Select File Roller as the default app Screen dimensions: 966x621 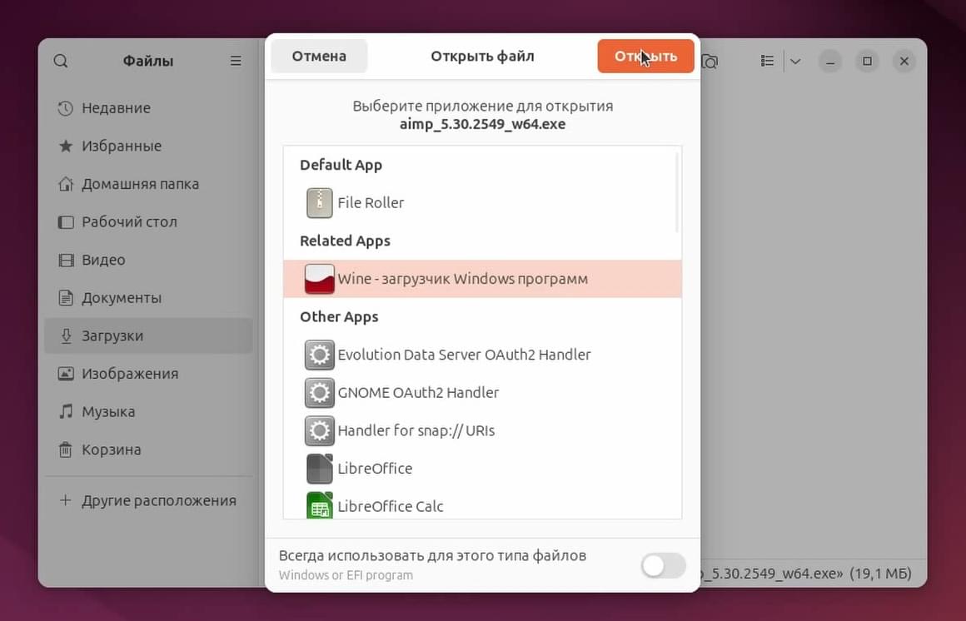coord(482,202)
